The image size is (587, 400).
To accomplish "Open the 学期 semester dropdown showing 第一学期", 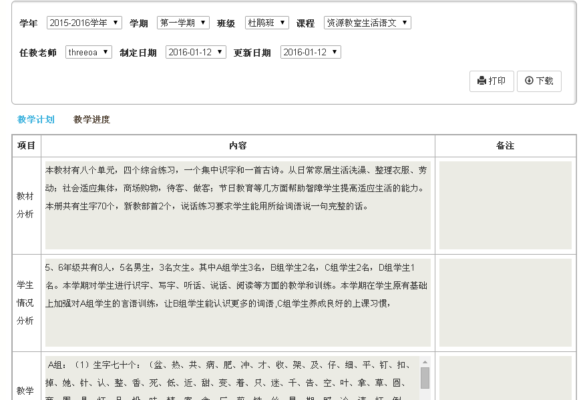I will (x=184, y=22).
